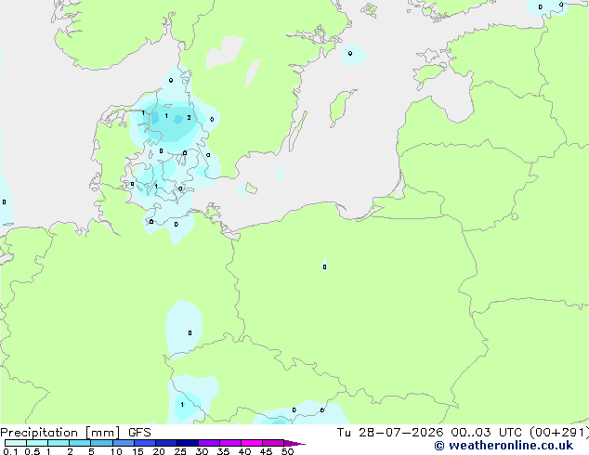This screenshot has height=455, width=589.
Task: Click the '35' label under the legend
Action: pyautogui.click(x=224, y=451)
